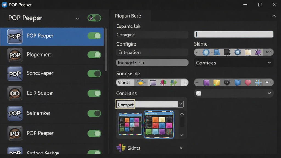Click the minus icon before the purple square
Image resolution: width=281 pixels, height=158 pixels.
click(x=197, y=83)
